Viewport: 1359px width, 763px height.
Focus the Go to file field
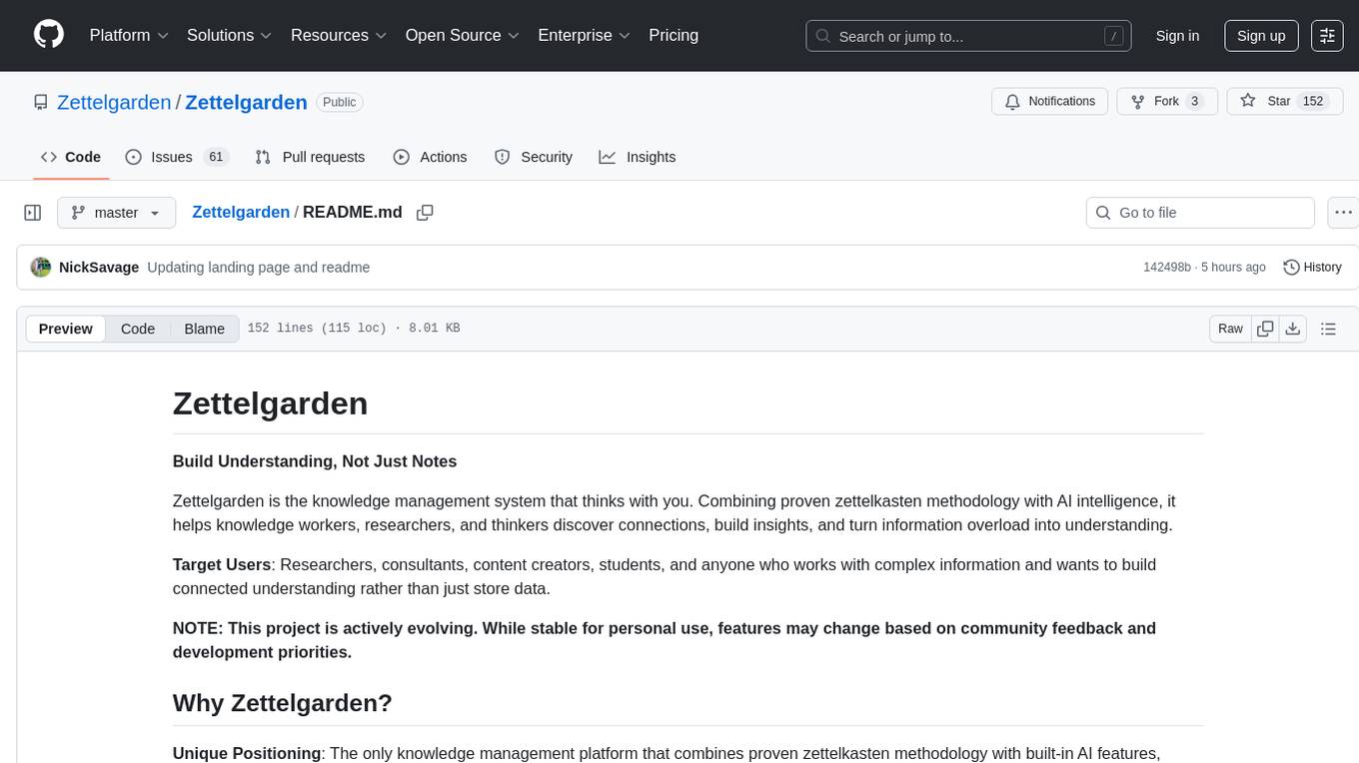(x=1200, y=212)
